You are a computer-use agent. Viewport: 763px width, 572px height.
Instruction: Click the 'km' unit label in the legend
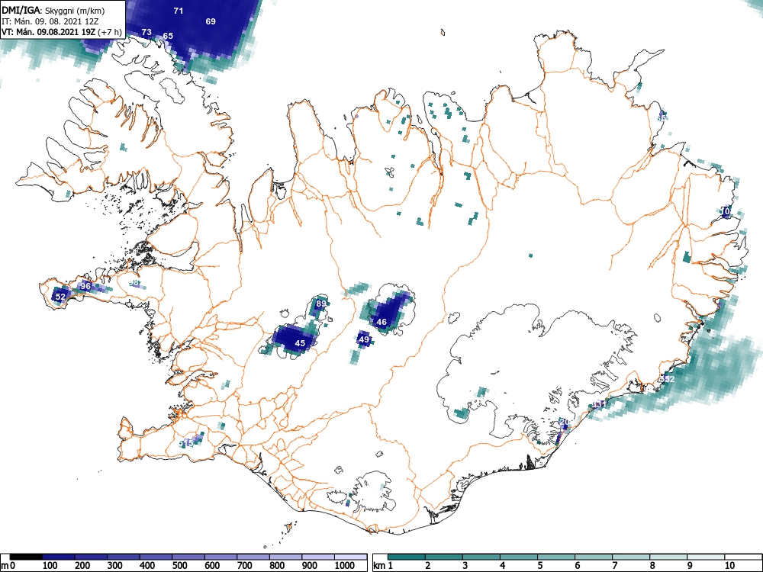(379, 566)
